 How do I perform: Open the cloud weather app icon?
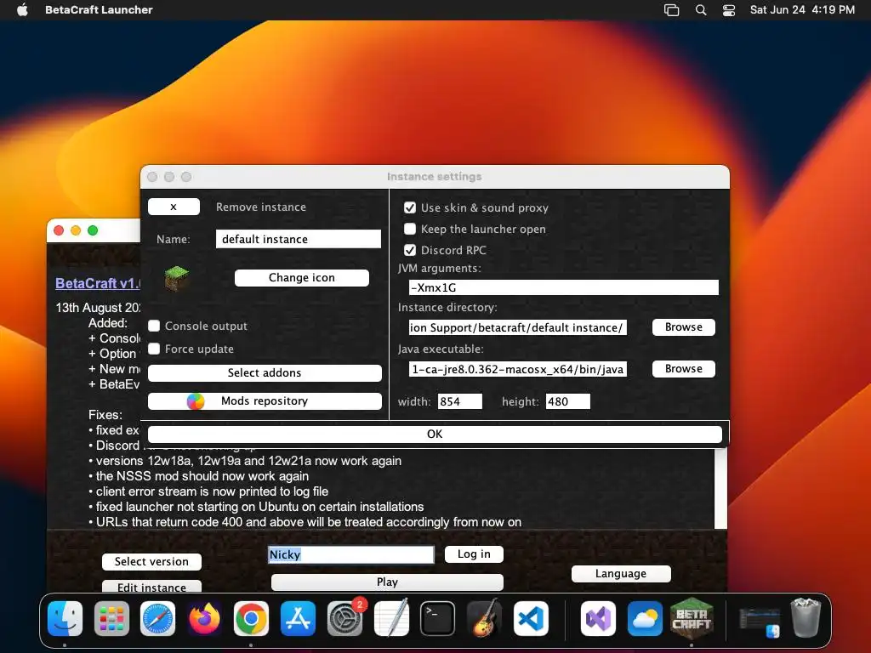point(645,619)
